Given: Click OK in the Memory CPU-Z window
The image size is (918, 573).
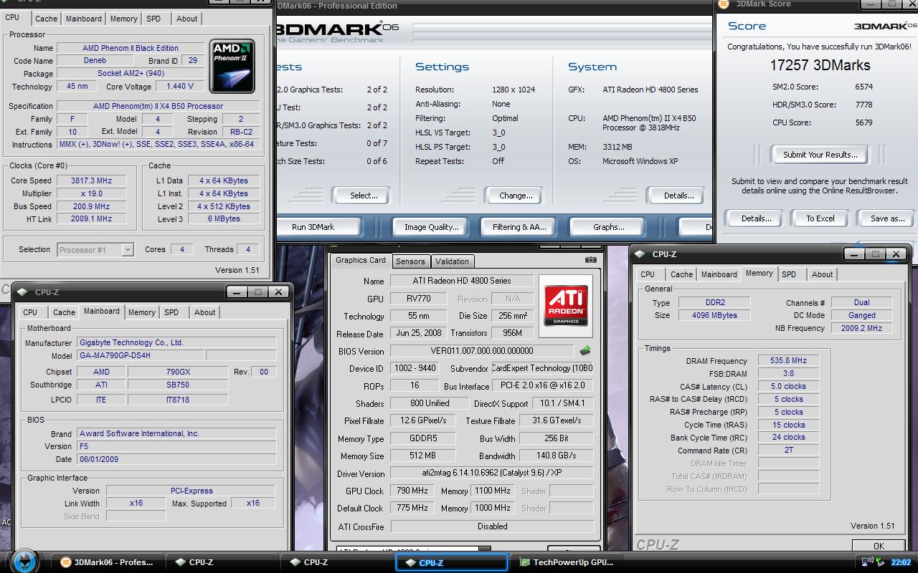Looking at the screenshot, I should (879, 546).
